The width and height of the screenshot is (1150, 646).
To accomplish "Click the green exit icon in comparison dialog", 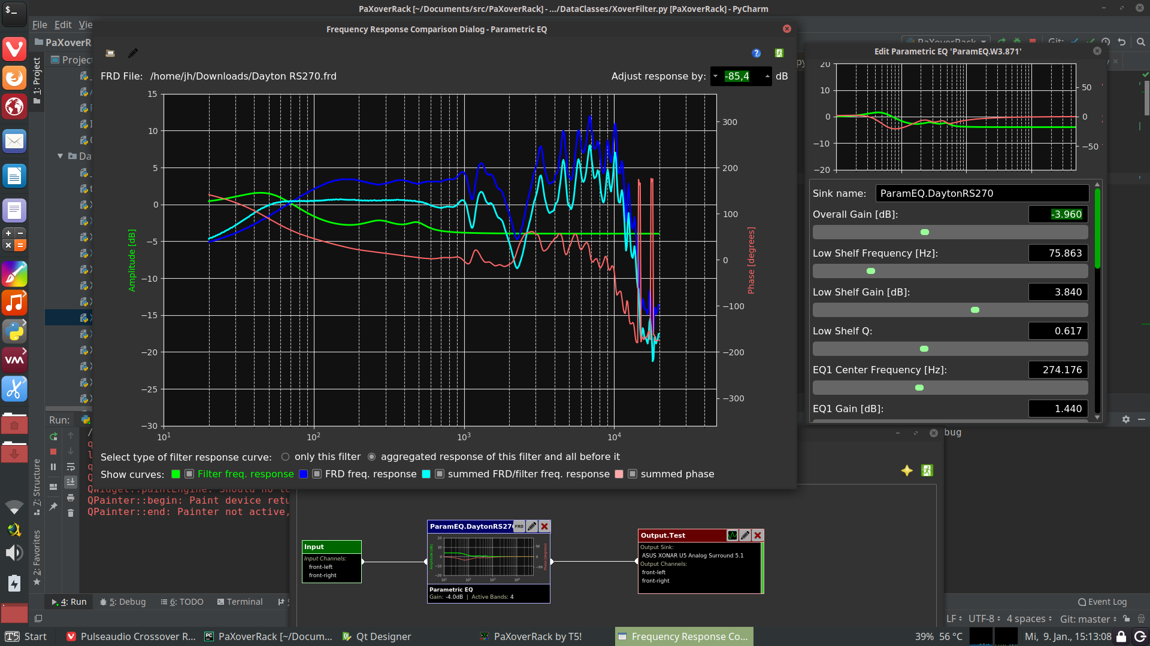I will [779, 53].
